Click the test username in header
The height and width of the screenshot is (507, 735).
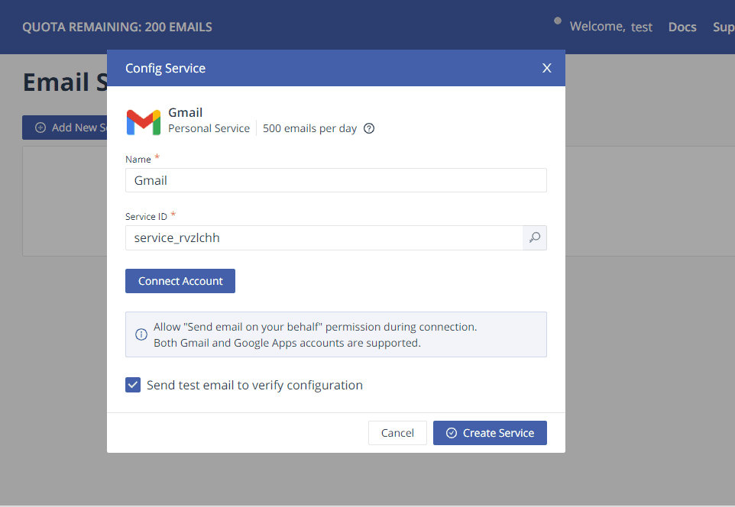pyautogui.click(x=642, y=27)
